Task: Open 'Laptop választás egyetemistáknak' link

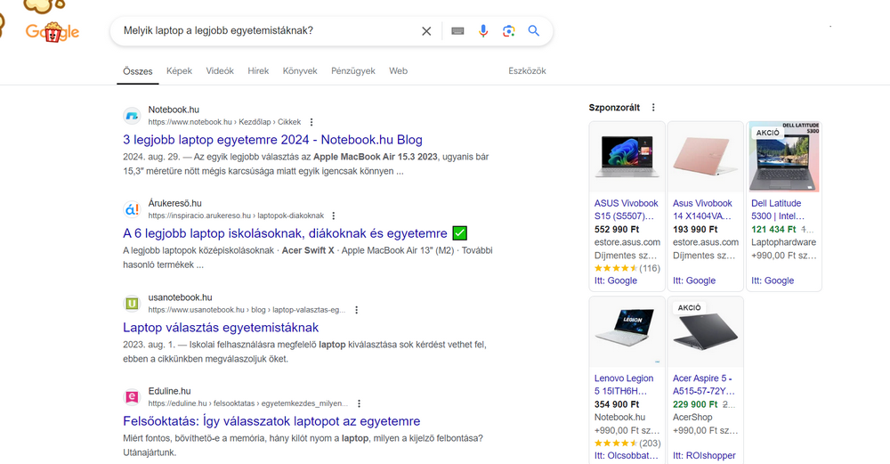Action: coord(221,328)
